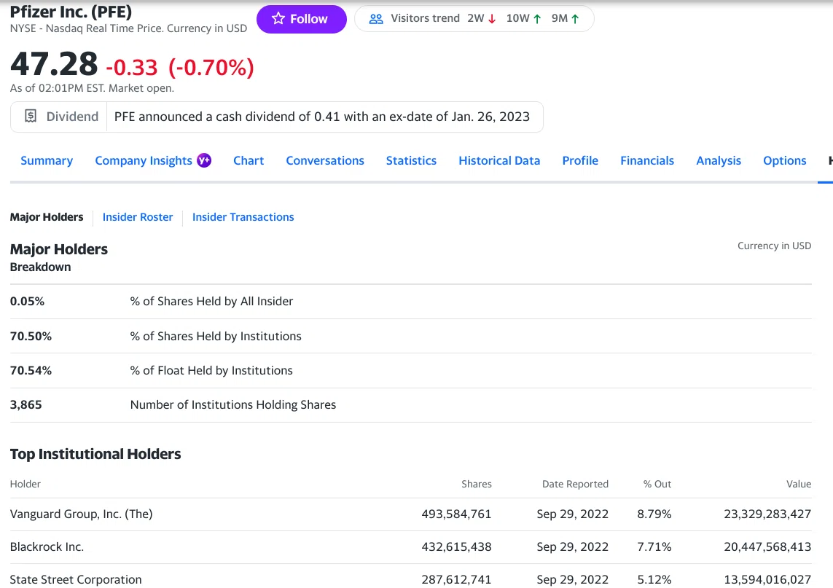
Task: Click the Date Reported column header
Action: click(x=575, y=484)
